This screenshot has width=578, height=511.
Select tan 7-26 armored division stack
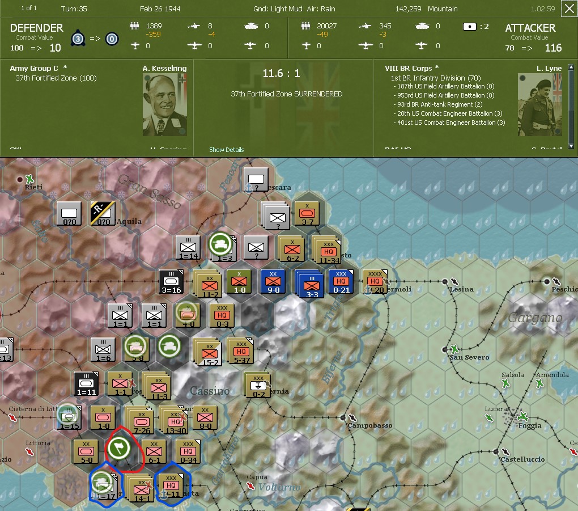tap(141, 421)
